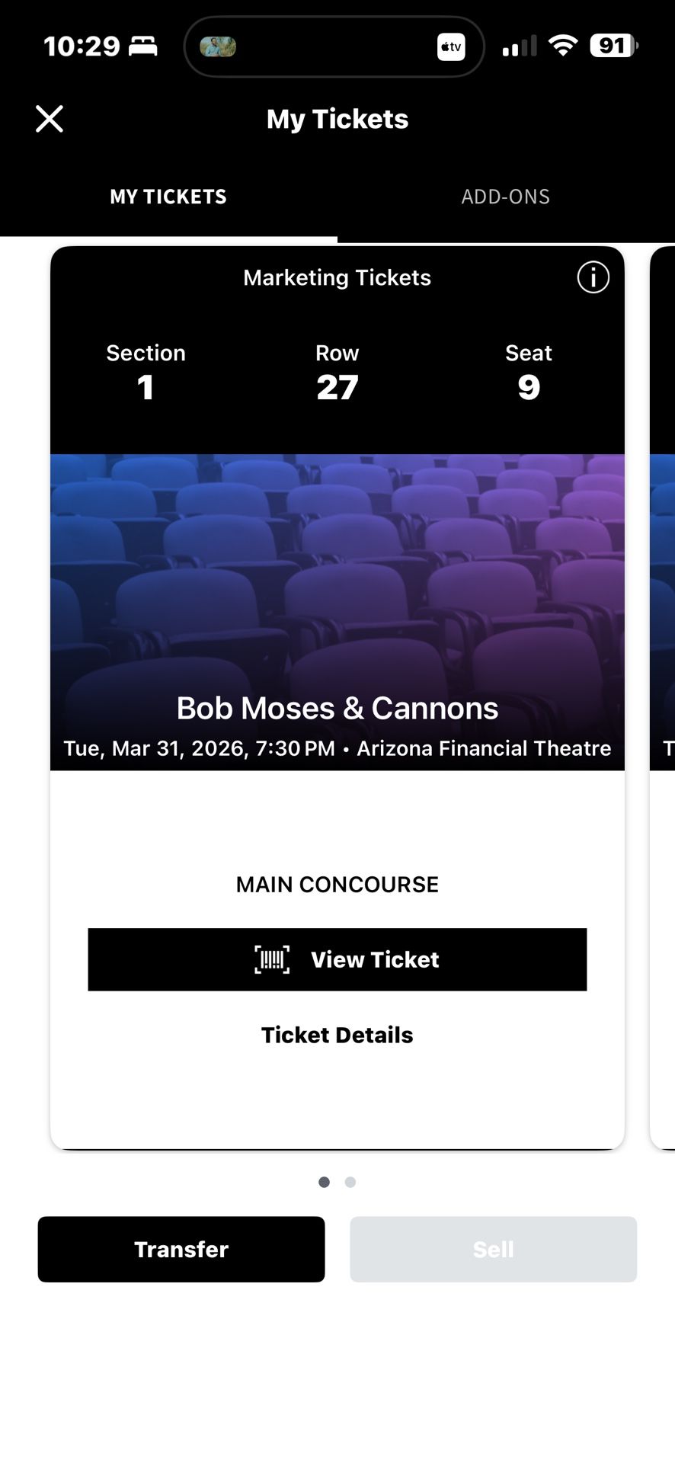675x1463 pixels.
Task: Select the second page indicator dot
Action: click(350, 1182)
